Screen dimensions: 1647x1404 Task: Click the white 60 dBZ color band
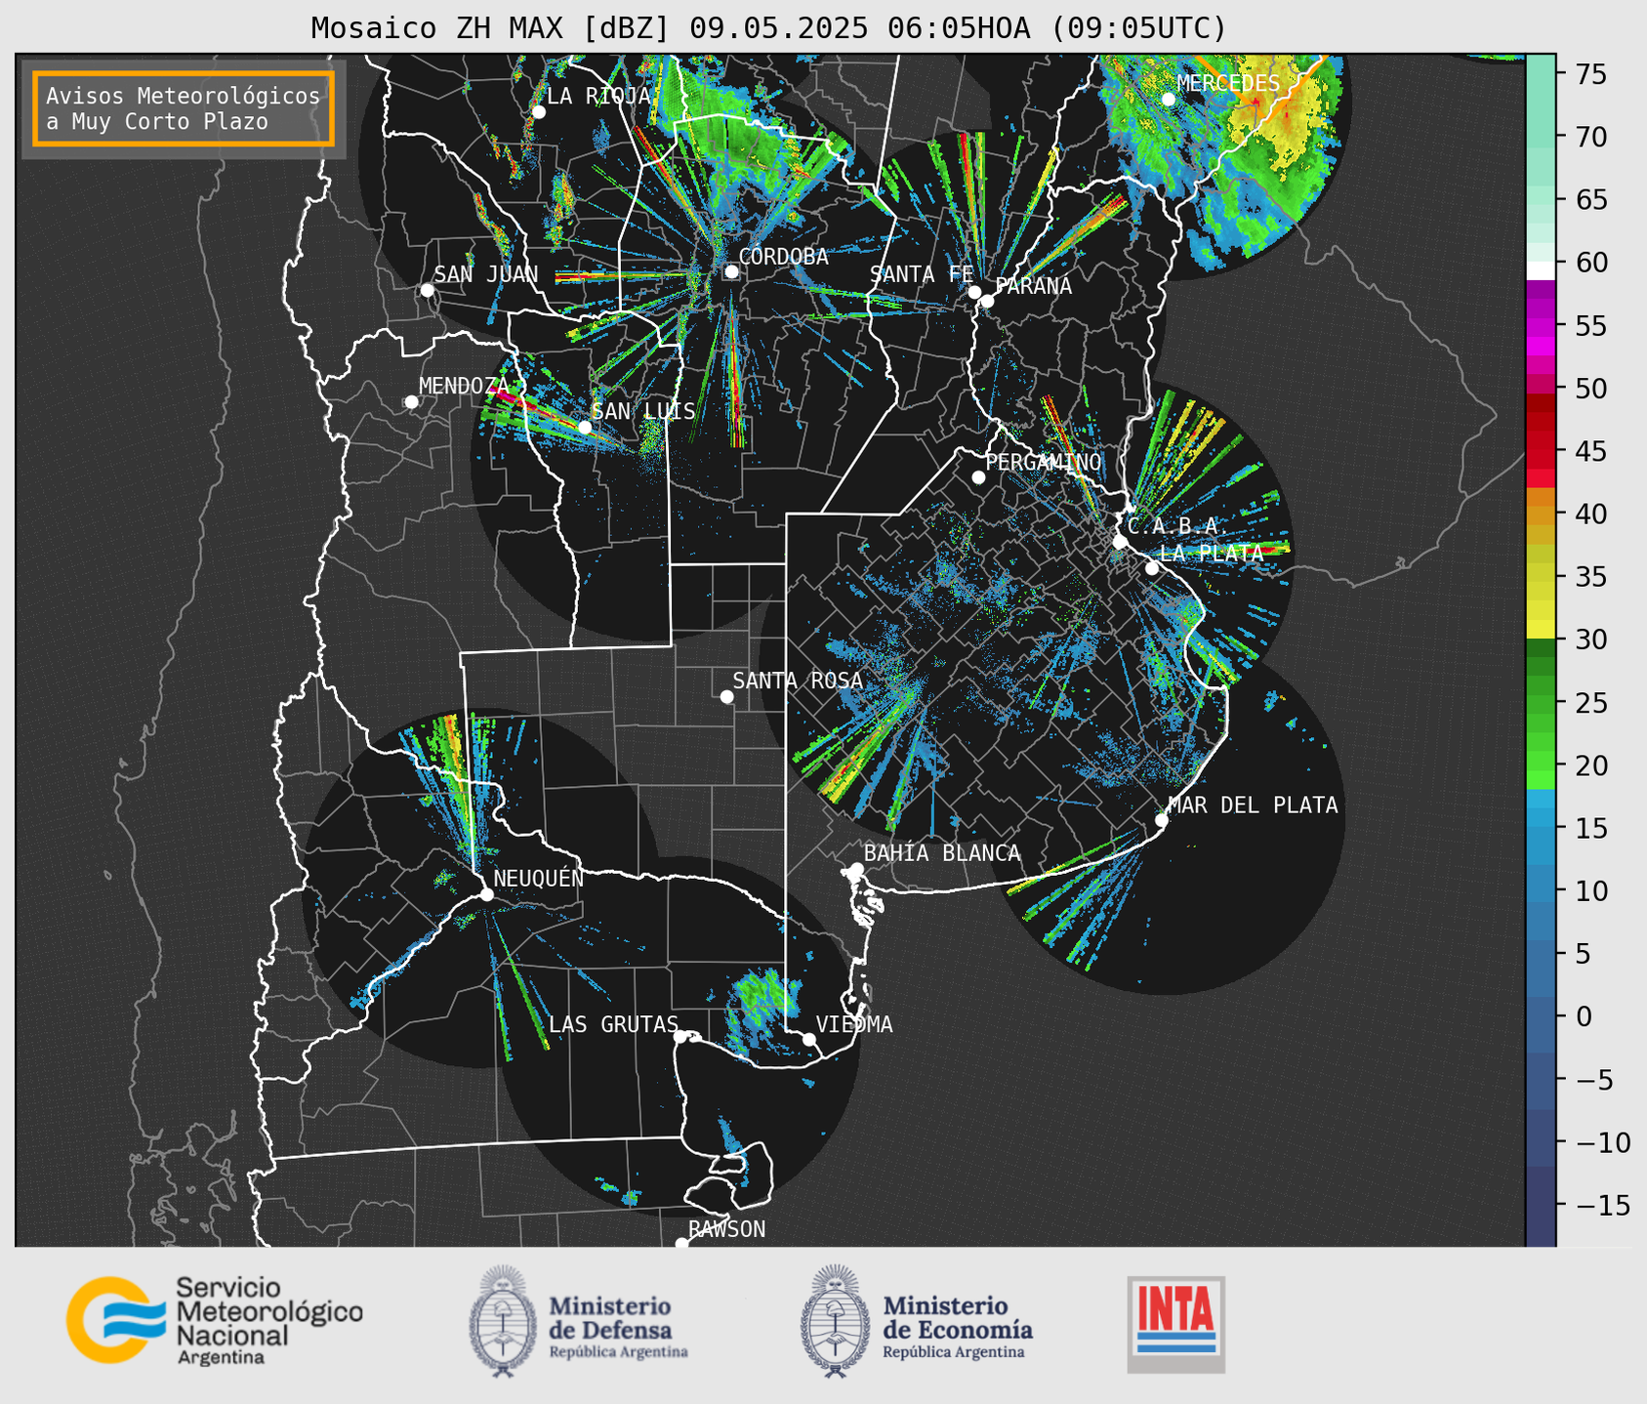[1541, 270]
